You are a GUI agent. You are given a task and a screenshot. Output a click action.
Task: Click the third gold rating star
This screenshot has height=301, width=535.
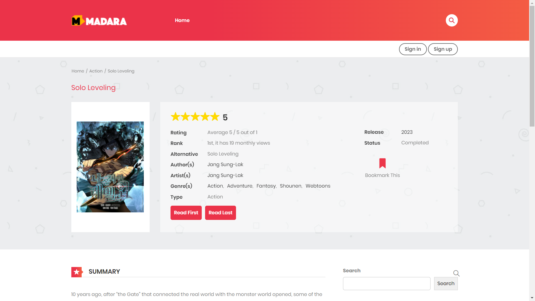(x=195, y=117)
